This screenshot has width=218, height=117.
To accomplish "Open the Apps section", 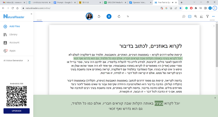I will pos(12,51).
